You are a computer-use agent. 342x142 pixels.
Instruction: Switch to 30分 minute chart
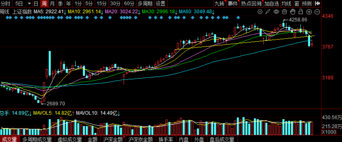click(x=115, y=4)
